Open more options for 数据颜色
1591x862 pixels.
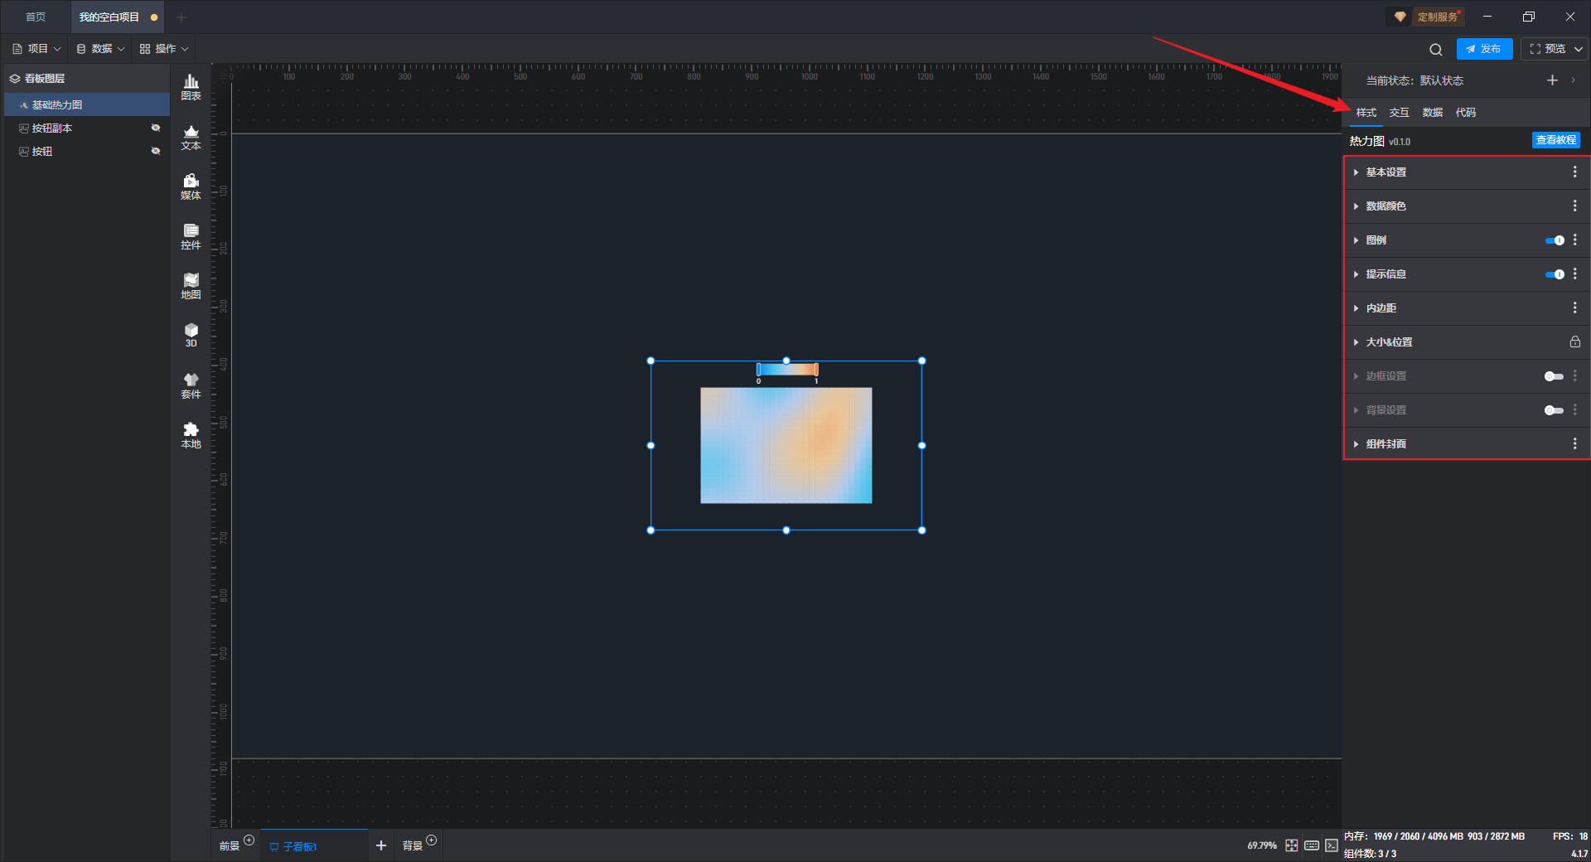(1574, 206)
